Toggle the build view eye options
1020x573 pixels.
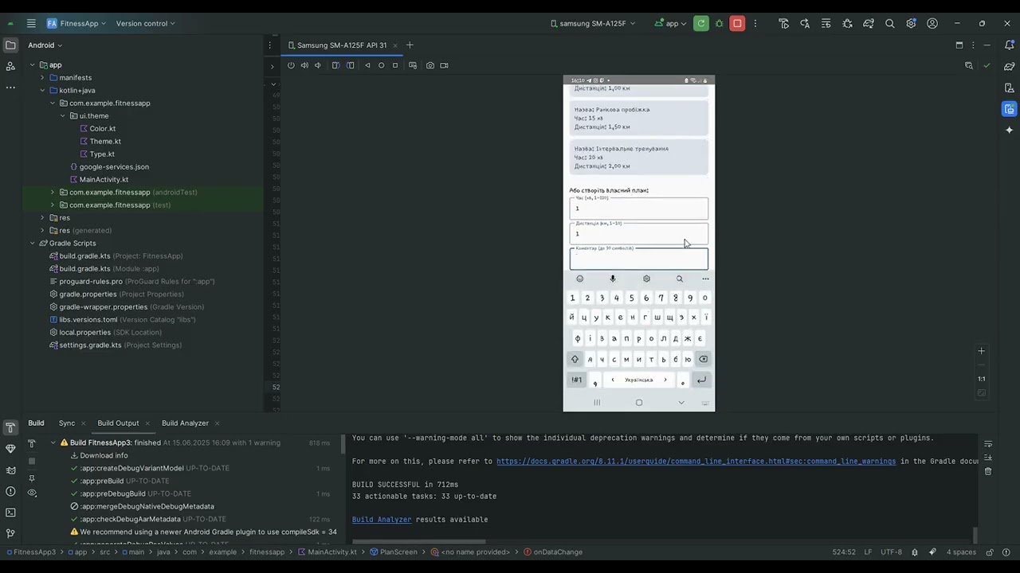(x=32, y=493)
